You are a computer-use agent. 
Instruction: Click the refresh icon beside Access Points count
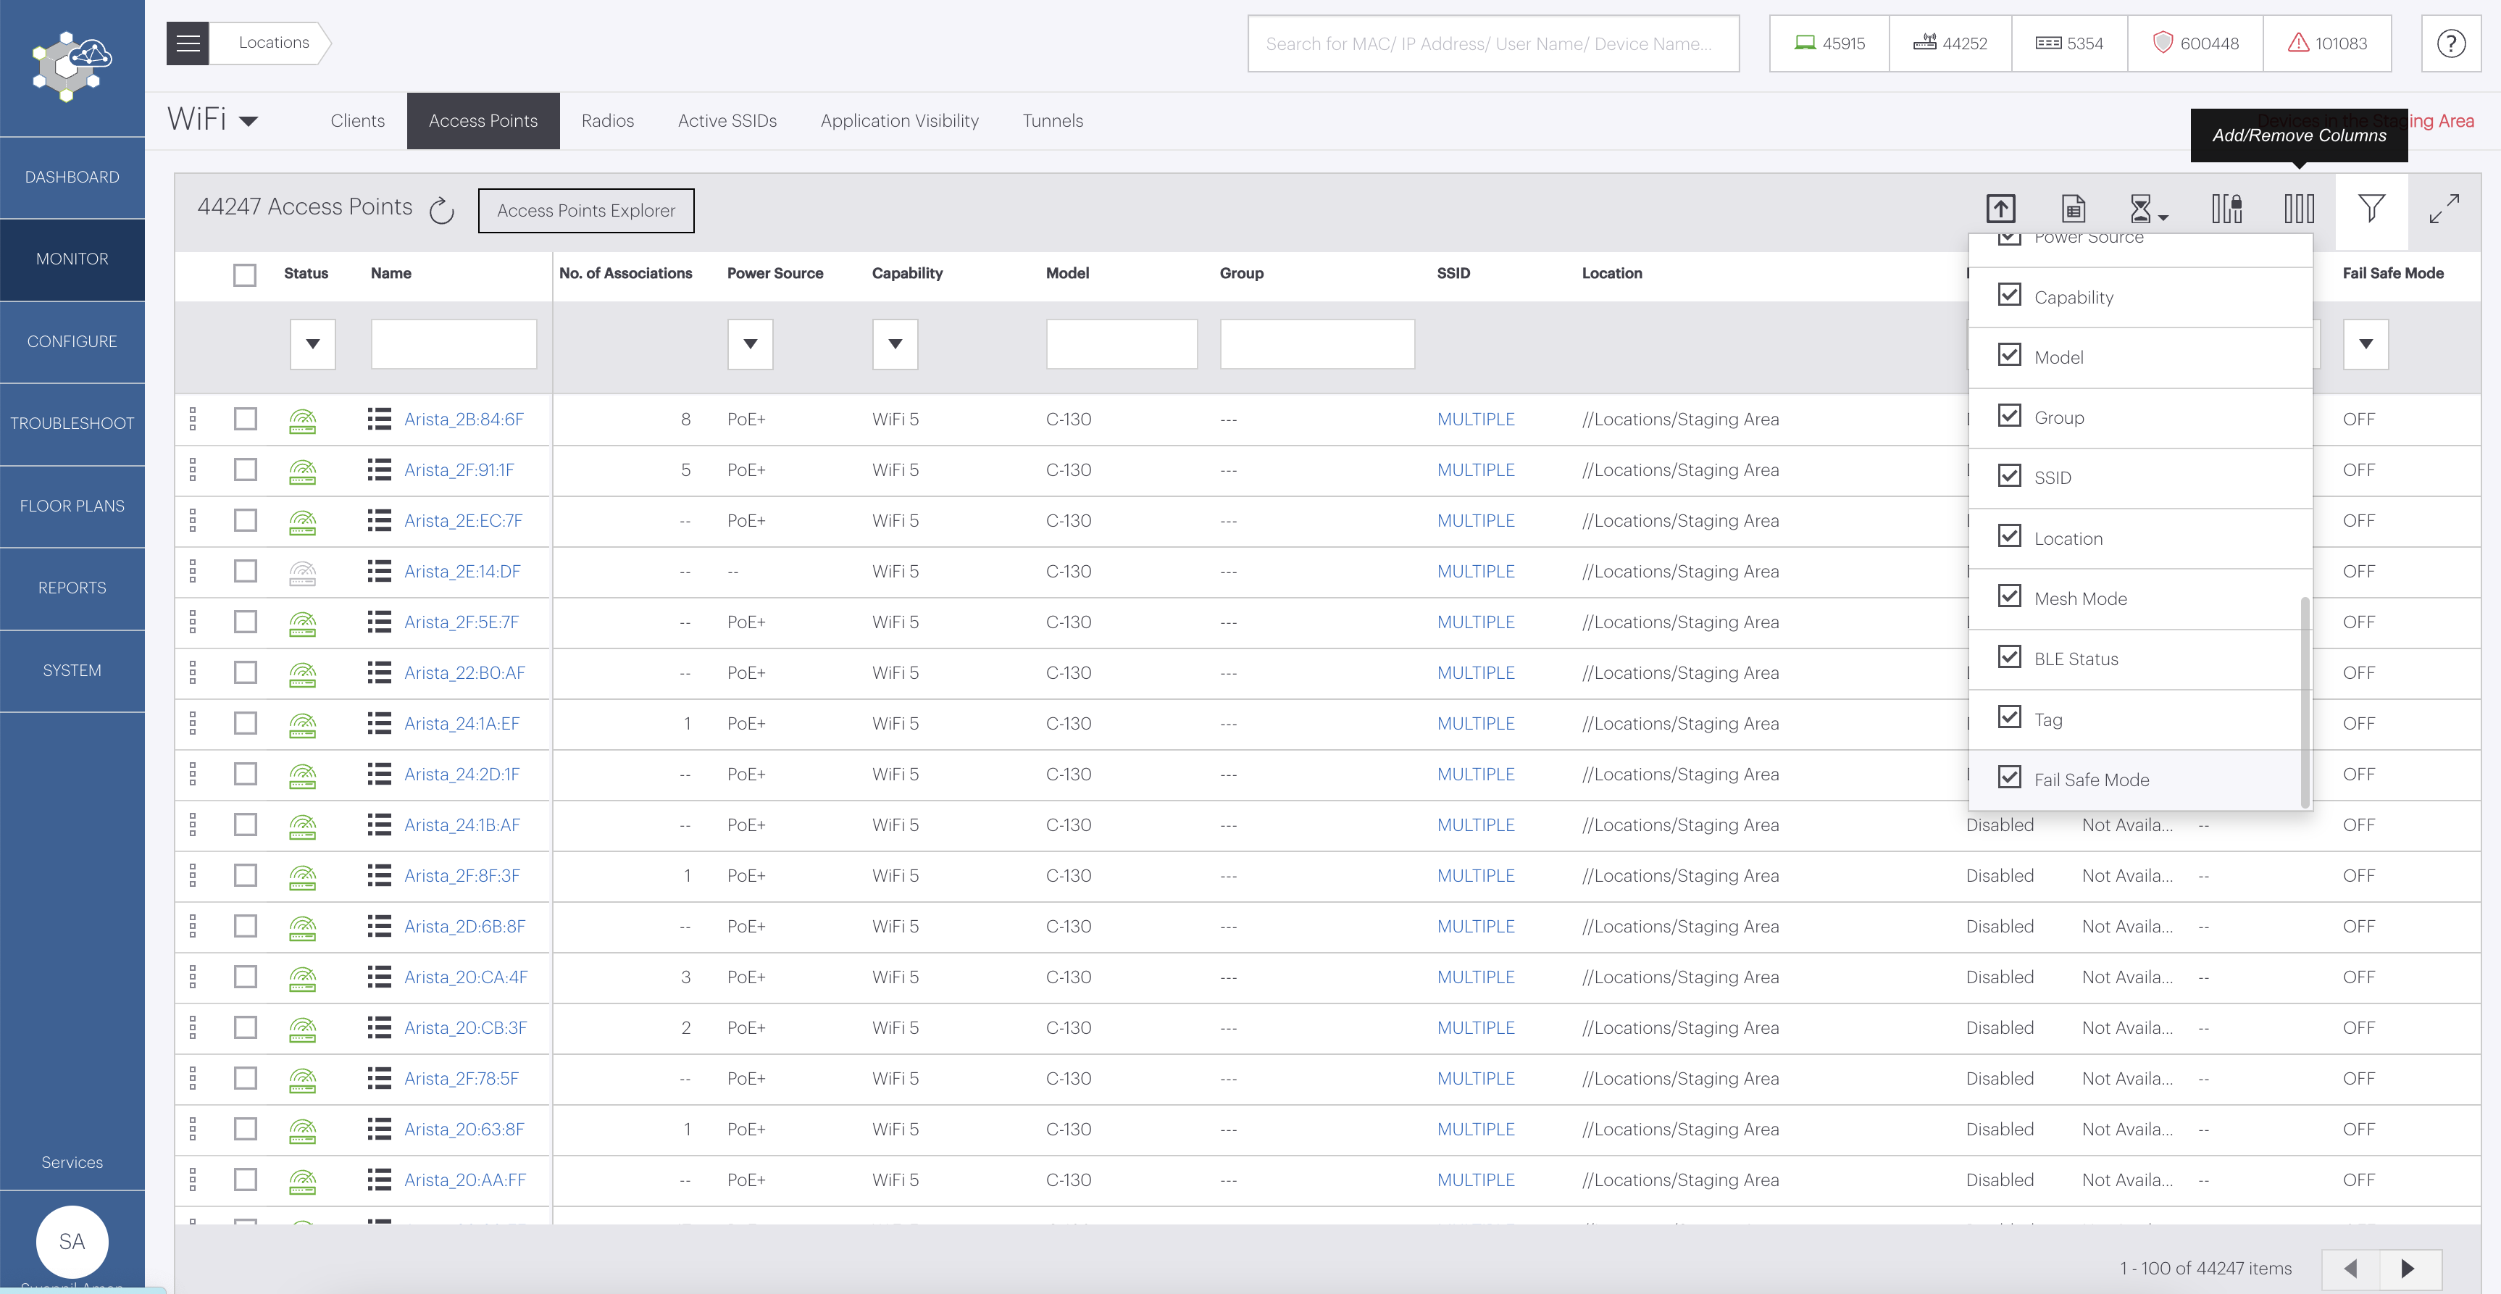[x=442, y=209]
